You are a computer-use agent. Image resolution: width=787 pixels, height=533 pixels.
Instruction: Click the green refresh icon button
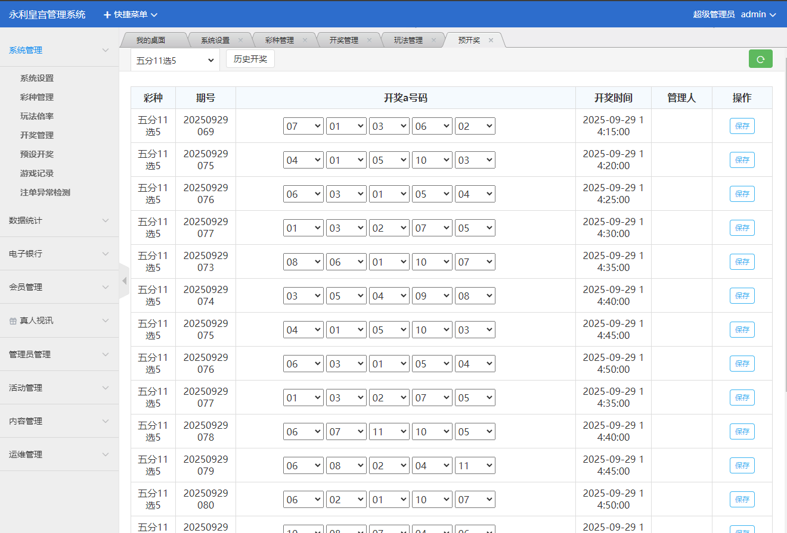point(760,59)
